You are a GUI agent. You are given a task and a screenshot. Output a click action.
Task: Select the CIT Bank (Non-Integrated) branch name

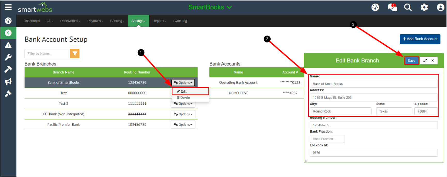(x=64, y=114)
